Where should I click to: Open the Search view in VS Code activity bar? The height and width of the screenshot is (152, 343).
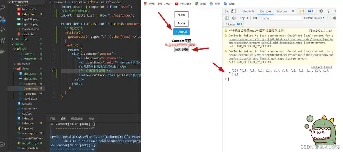click(x=2, y=8)
